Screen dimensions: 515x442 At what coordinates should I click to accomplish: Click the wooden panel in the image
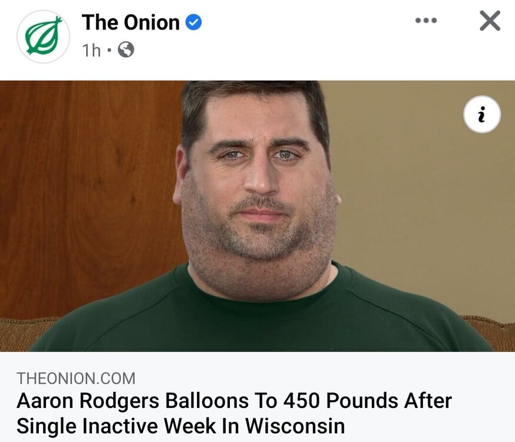(x=88, y=197)
